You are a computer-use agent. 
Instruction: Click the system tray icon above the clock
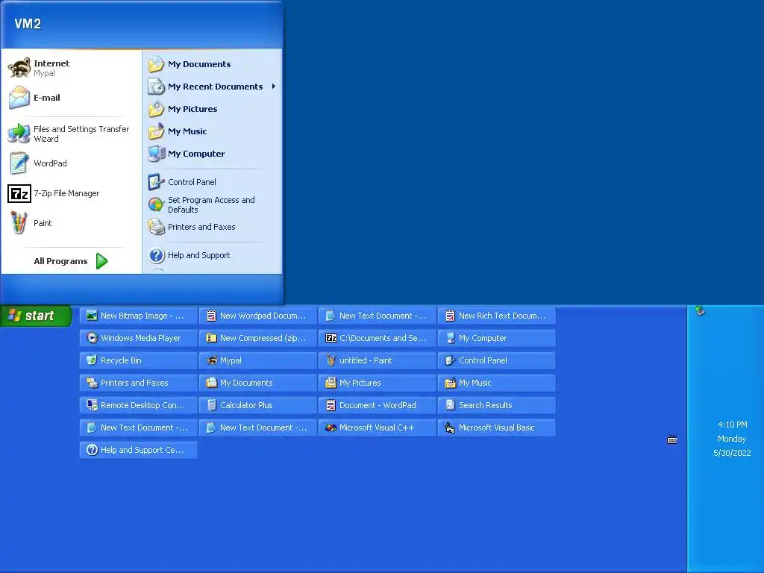[x=700, y=310]
